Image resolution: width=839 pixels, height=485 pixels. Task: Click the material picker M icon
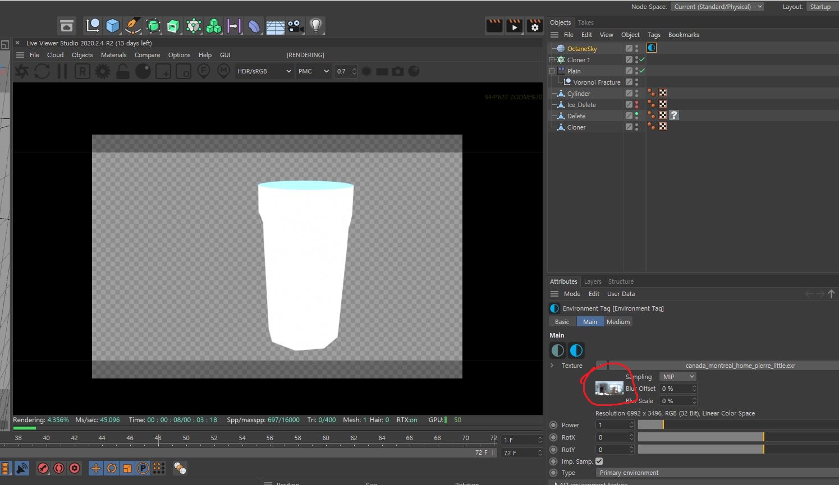(224, 71)
